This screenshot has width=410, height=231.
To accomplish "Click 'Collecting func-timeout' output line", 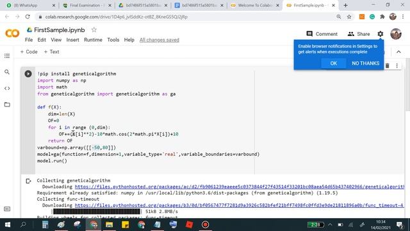I will [x=68, y=199].
